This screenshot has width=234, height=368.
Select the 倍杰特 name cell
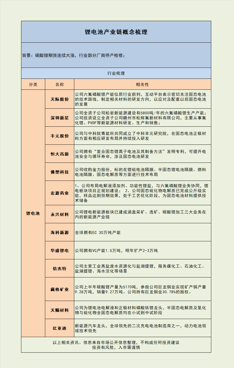(59, 268)
